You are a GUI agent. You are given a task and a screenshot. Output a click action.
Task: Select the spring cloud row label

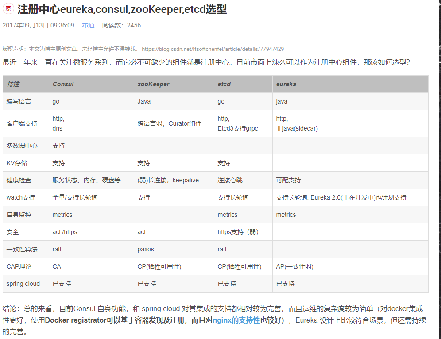tap(23, 284)
